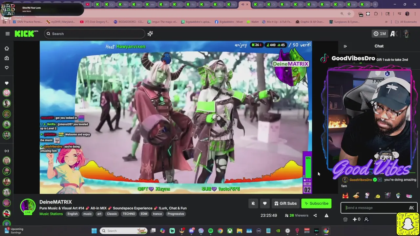
Task: Open the chat identity icon
Action: [366, 219]
